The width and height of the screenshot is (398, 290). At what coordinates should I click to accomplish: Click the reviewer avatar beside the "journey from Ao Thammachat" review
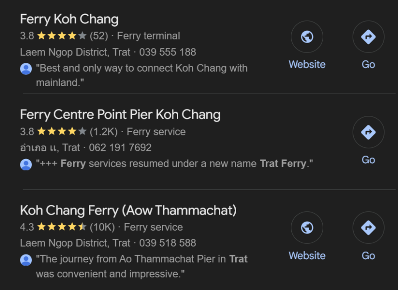pyautogui.click(x=26, y=260)
